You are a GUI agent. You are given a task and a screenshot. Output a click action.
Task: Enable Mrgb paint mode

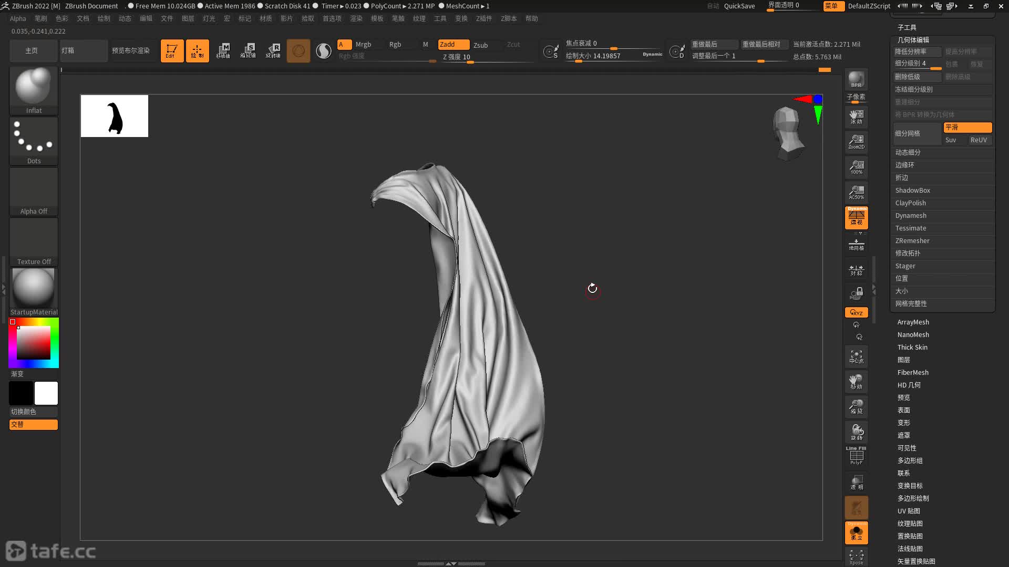click(363, 45)
